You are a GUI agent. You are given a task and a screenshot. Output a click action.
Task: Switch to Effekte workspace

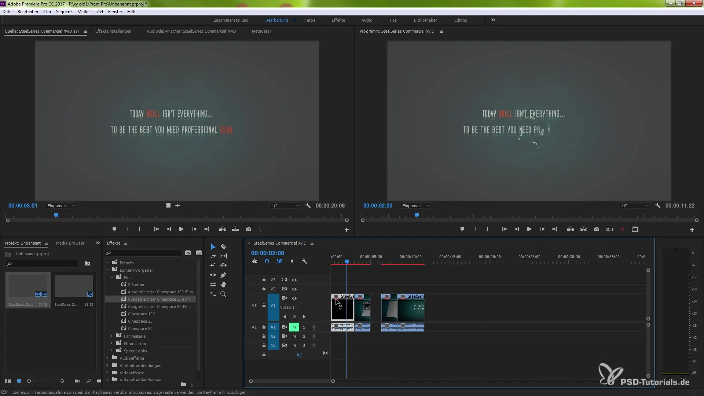click(x=338, y=20)
